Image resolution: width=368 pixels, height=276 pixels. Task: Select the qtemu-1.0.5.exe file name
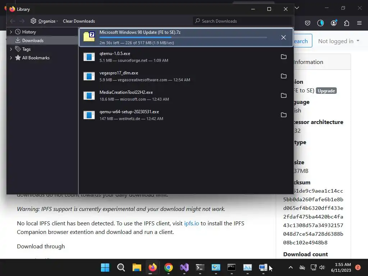tap(115, 54)
